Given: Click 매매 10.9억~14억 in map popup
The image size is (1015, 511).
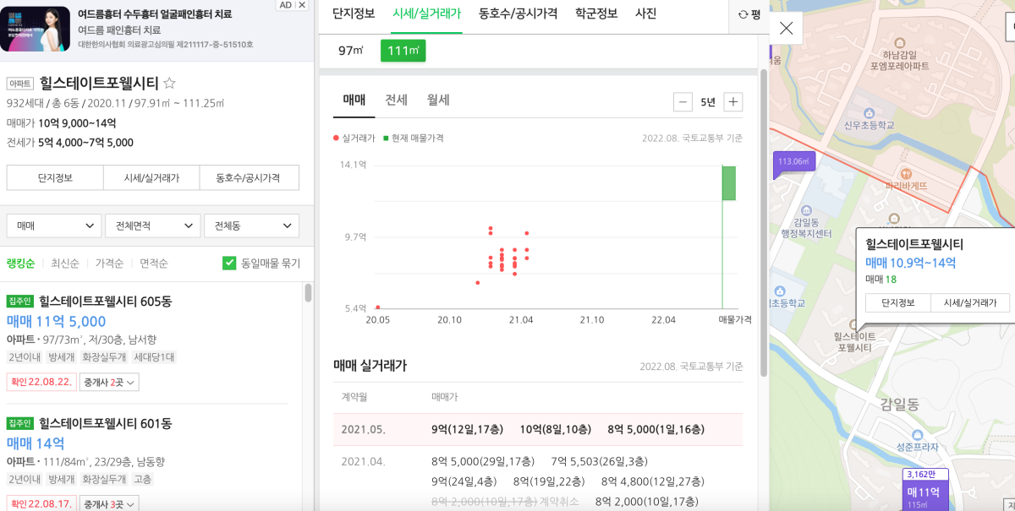Looking at the screenshot, I should 910,263.
